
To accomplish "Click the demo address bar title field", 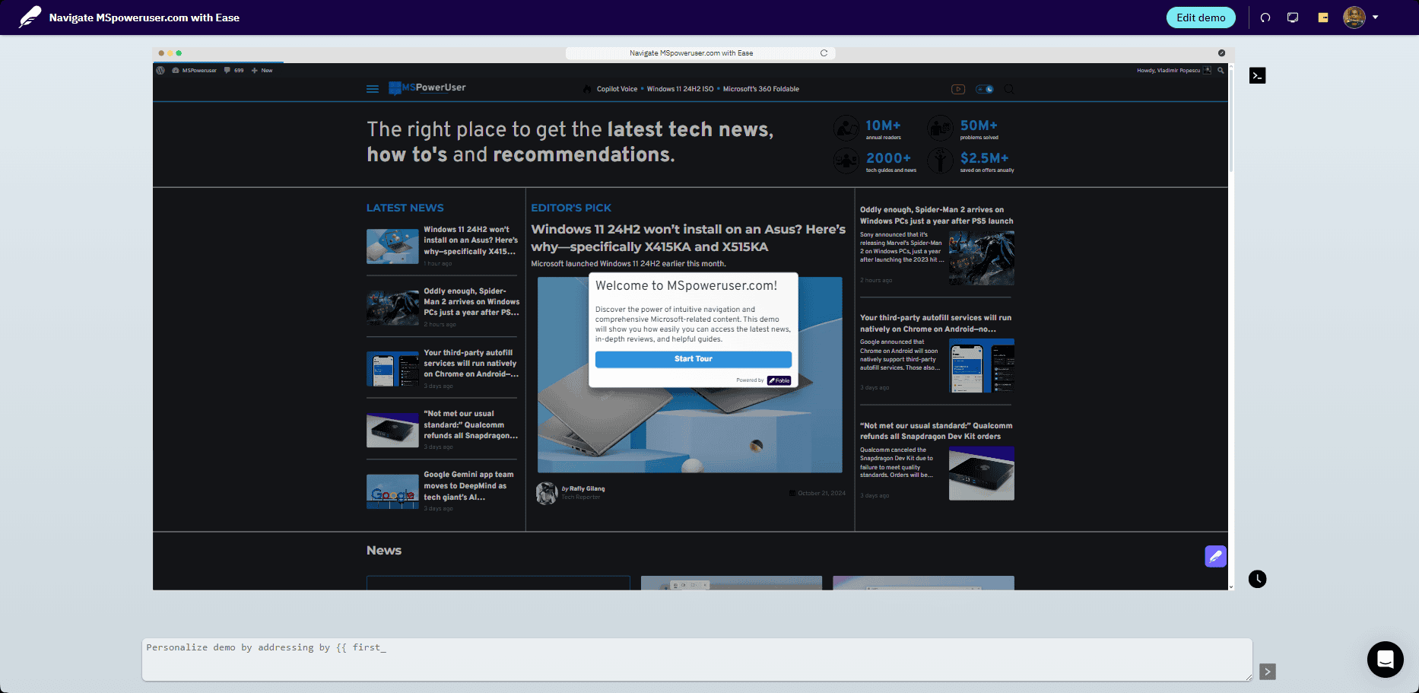I will pyautogui.click(x=691, y=53).
